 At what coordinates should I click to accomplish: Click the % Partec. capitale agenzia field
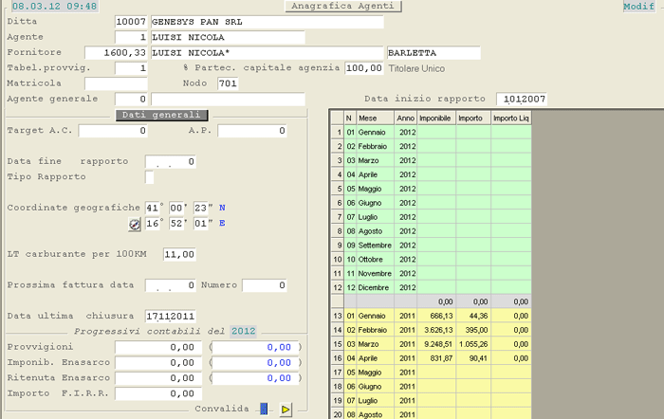363,68
